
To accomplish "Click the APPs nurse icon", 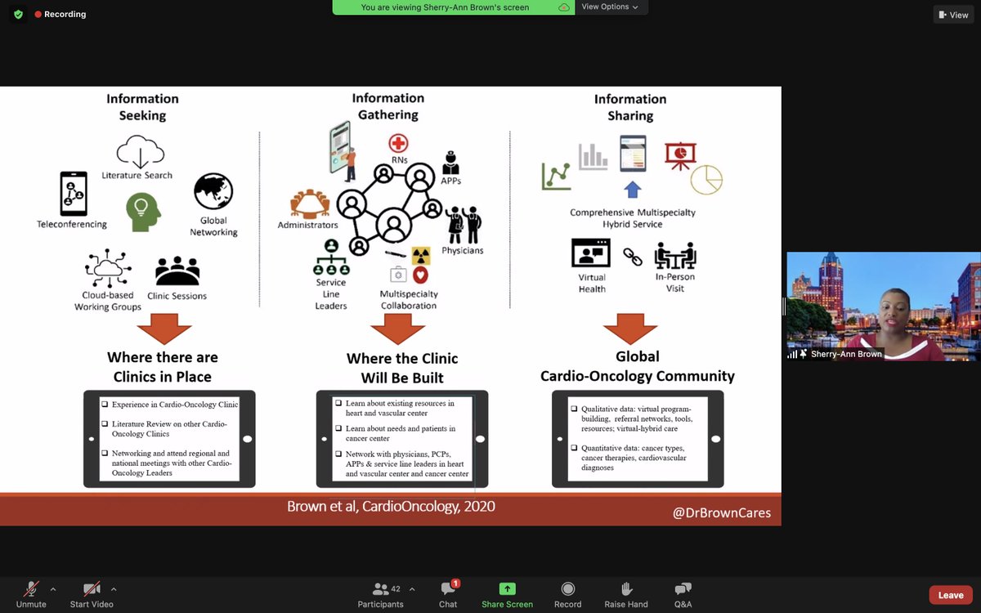I will pos(450,162).
